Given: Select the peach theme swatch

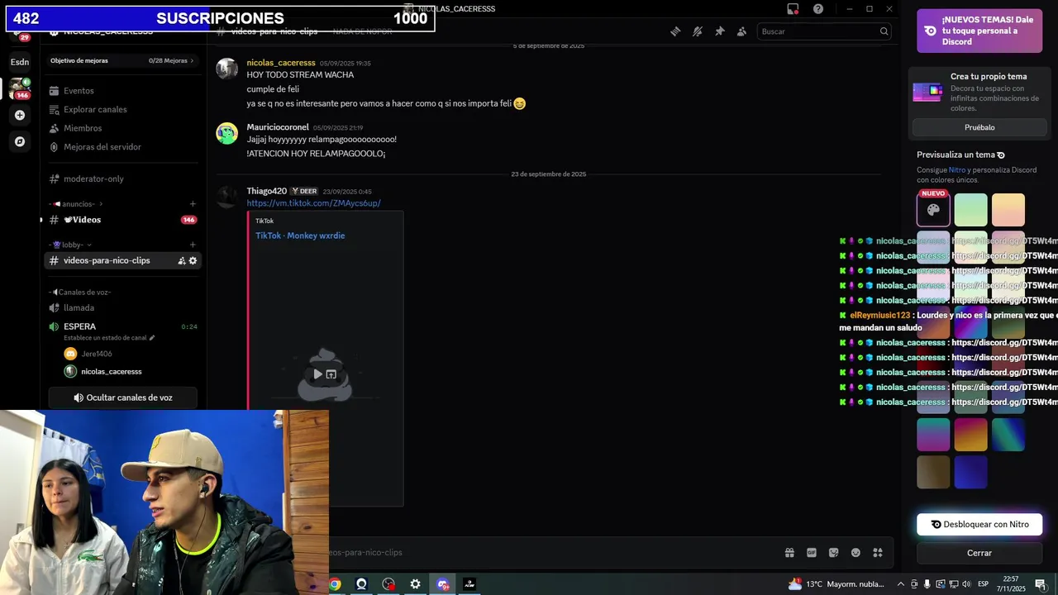Looking at the screenshot, I should 1008,210.
